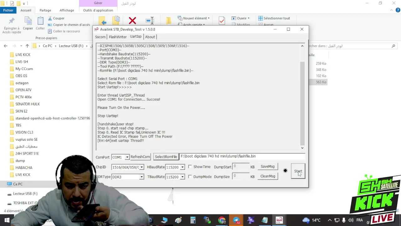The width and height of the screenshot is (401, 226).
Task: Select the OPEN ATV folder
Action: point(23,90)
